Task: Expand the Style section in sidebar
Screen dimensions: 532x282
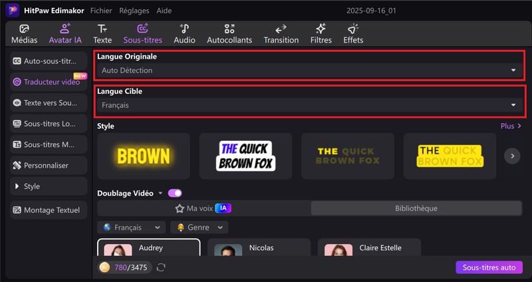Action: coord(49,186)
